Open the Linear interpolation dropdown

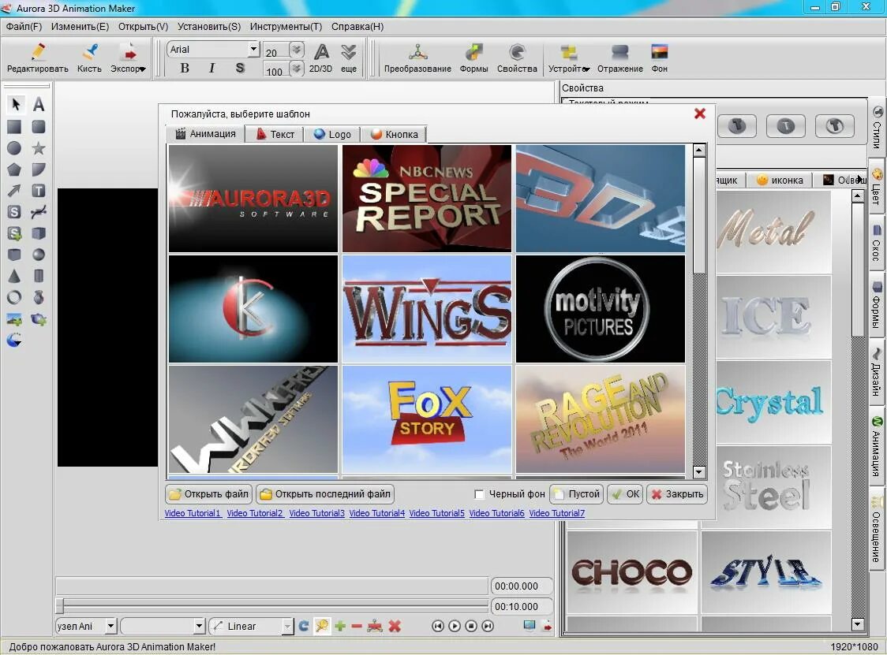[x=287, y=626]
